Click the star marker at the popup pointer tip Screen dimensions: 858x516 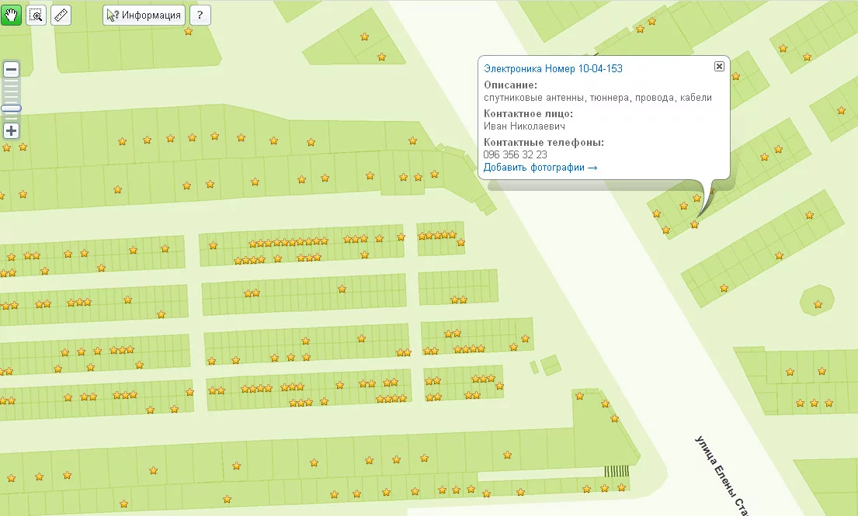pos(694,224)
